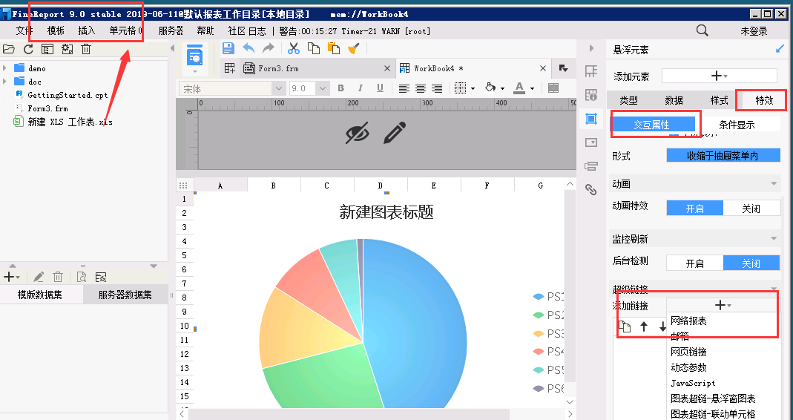793x420 pixels.
Task: Choose 网络报表 from link menu
Action: click(x=688, y=321)
